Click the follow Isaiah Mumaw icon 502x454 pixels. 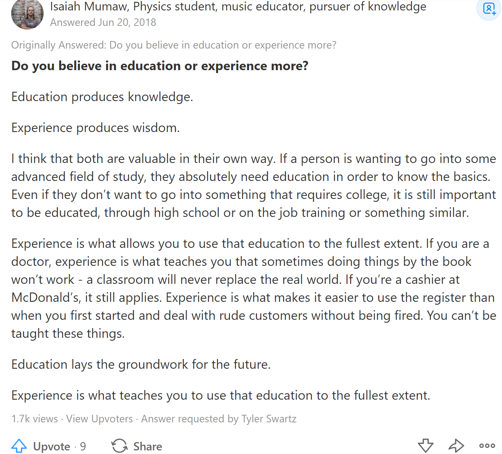click(x=489, y=9)
